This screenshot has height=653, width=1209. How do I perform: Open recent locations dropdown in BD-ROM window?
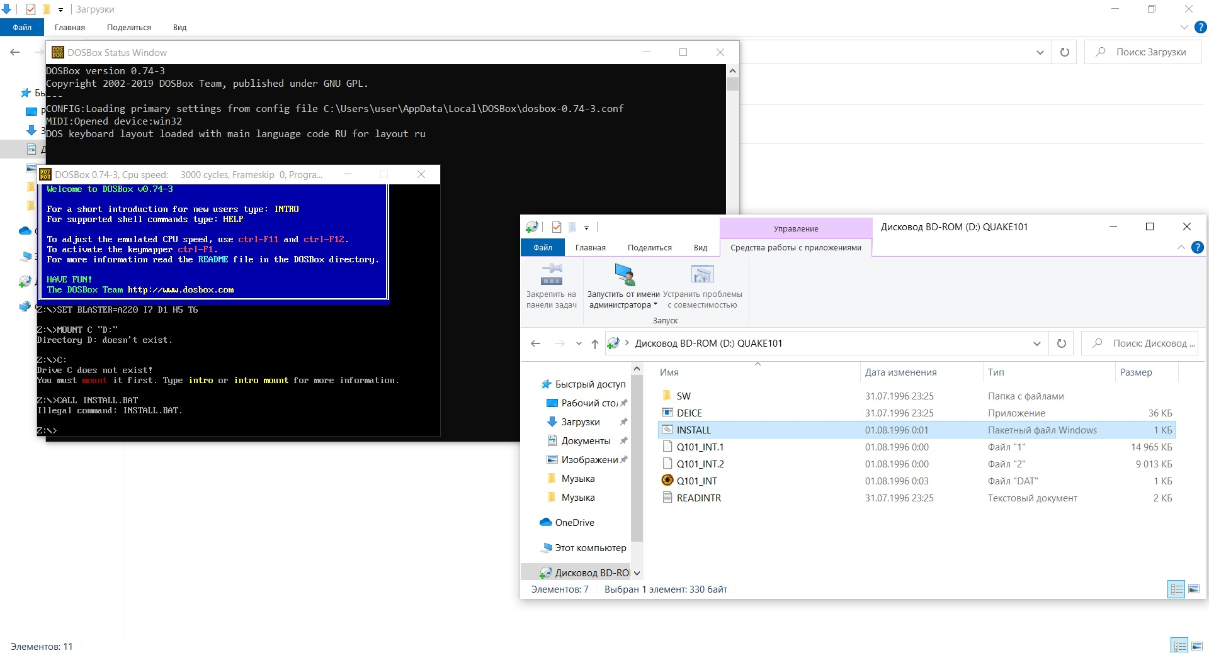coord(579,343)
